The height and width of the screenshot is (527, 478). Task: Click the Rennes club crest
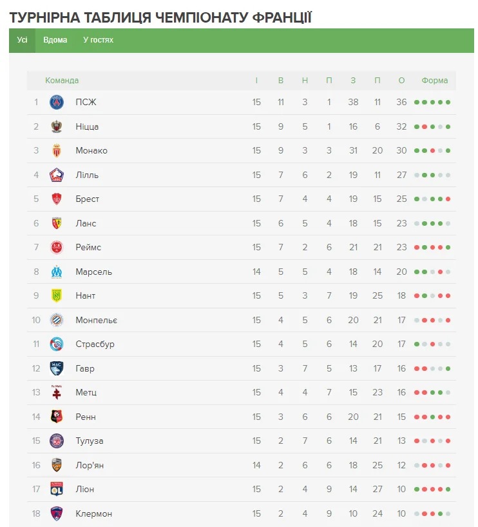pyautogui.click(x=57, y=417)
